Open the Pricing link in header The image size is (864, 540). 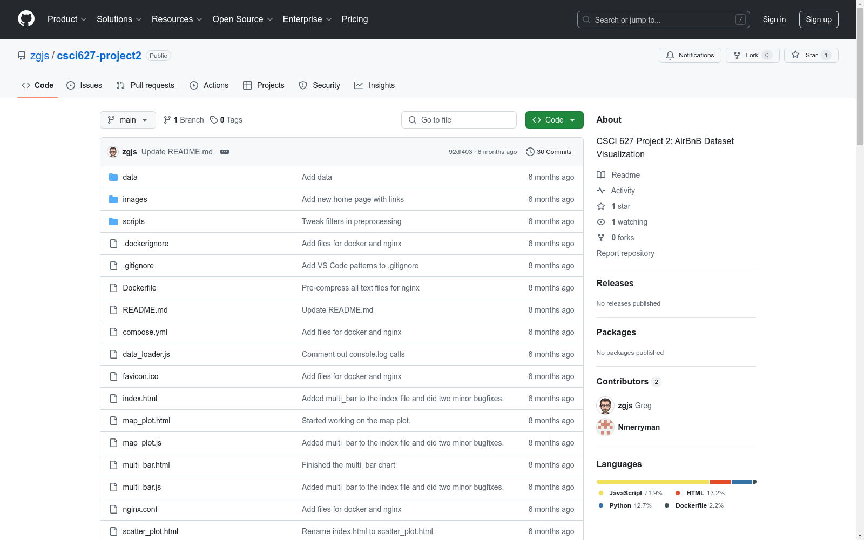point(355,19)
